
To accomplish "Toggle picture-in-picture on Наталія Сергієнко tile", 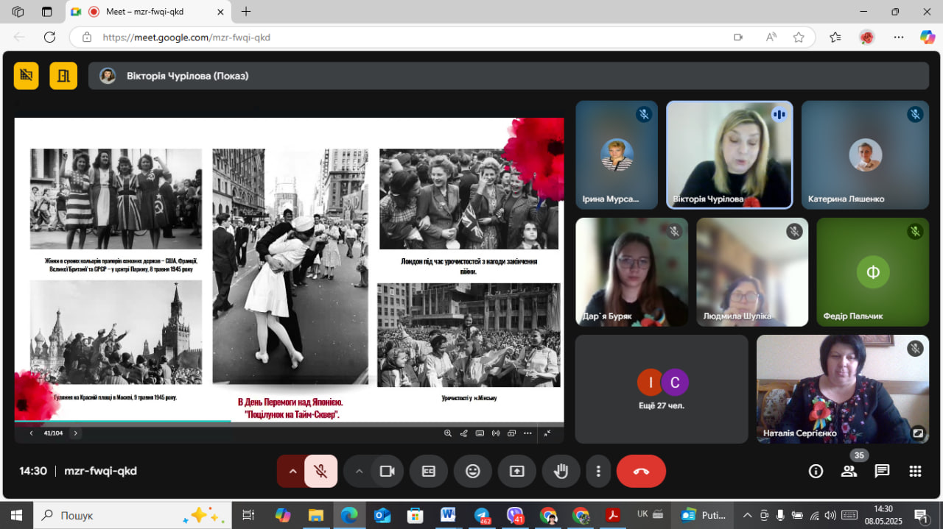I will pyautogui.click(x=917, y=433).
